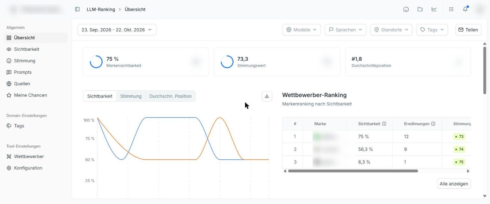Click the table scroll right arrow
This screenshot has height=204, width=490.
pos(468,171)
